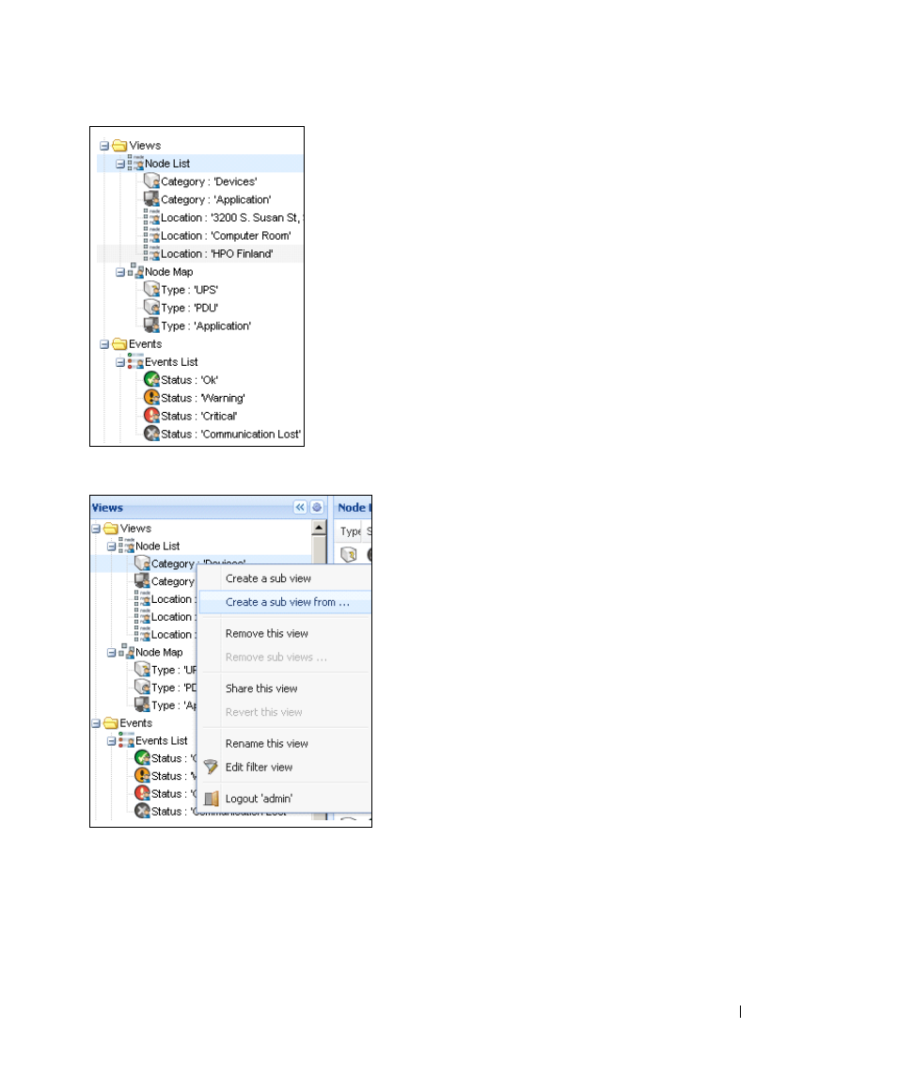The image size is (897, 1077).
Task: Click the Node List icon in the top tree
Action: pos(136,163)
